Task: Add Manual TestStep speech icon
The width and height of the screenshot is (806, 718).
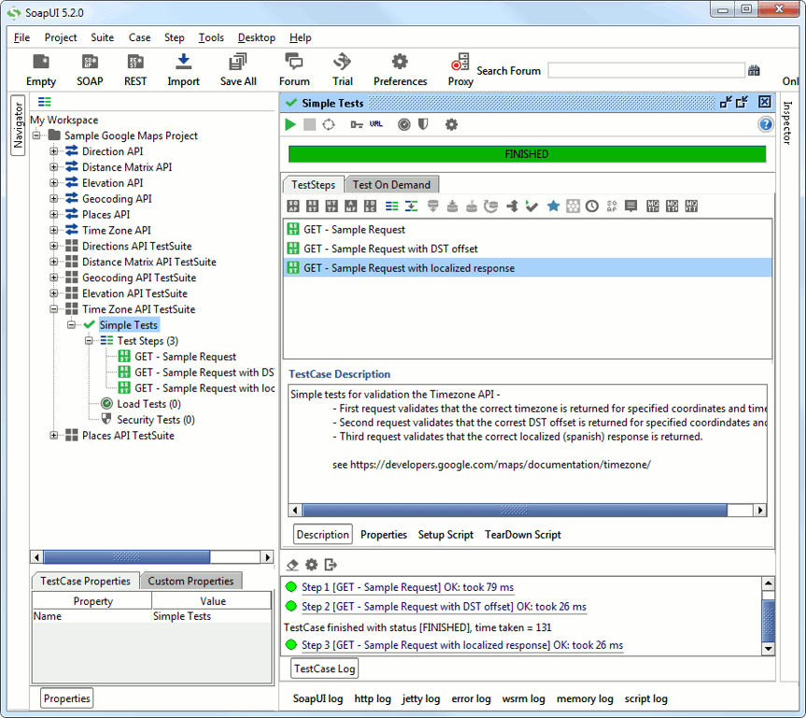Action: (630, 207)
